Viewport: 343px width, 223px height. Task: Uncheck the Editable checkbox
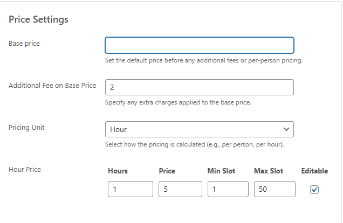click(x=314, y=190)
